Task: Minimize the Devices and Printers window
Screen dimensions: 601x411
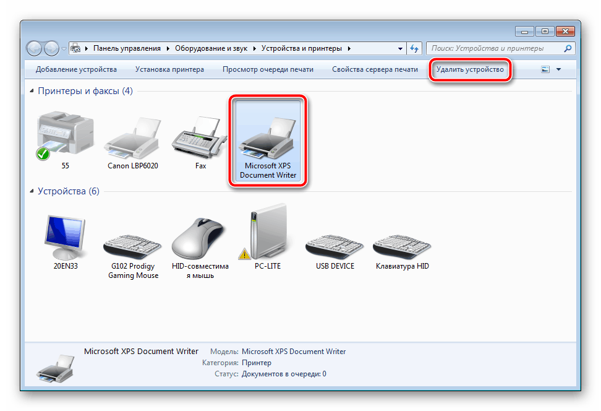Action: (x=524, y=32)
